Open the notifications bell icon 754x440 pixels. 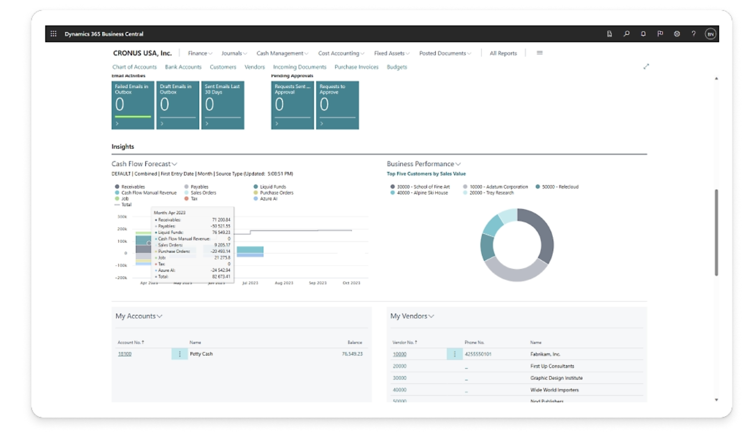point(643,34)
